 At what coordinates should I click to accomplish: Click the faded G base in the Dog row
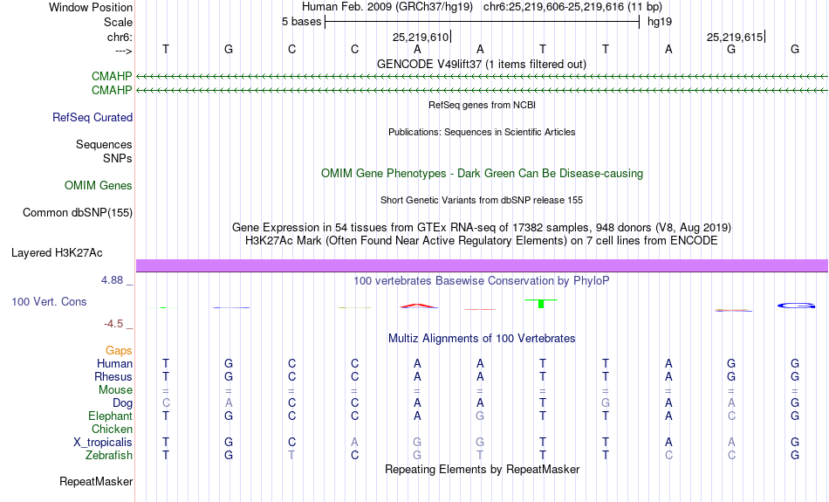tap(606, 403)
